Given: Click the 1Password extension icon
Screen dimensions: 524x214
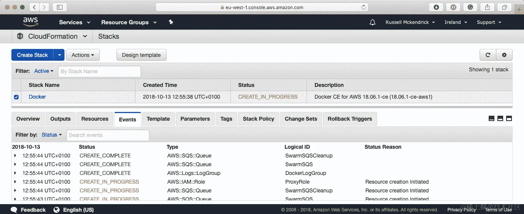Looking at the screenshot, I should [x=453, y=7].
